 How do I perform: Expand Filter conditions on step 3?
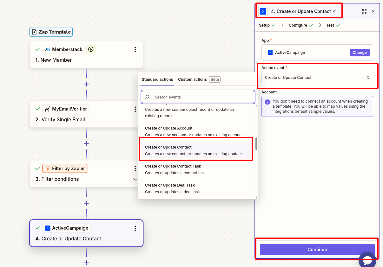click(135, 179)
